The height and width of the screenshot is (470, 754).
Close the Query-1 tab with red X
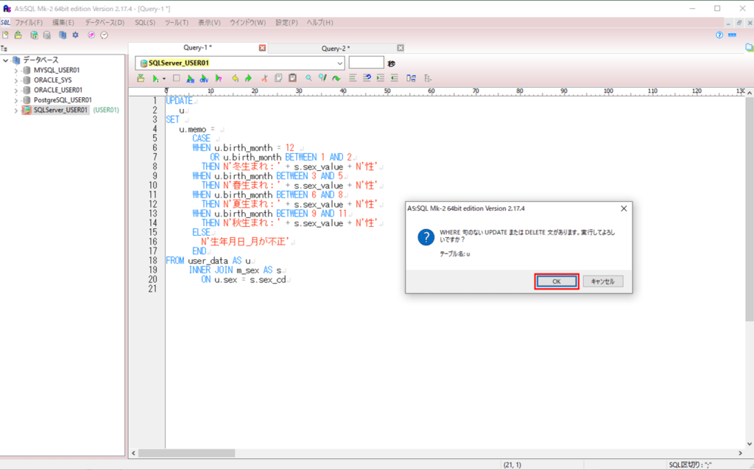tap(262, 48)
